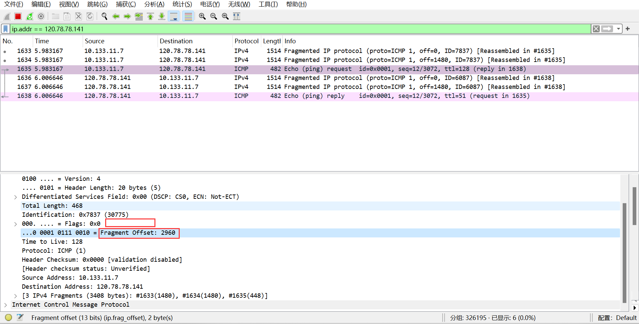Restart the current capture
This screenshot has width=639, height=324.
[x=30, y=16]
